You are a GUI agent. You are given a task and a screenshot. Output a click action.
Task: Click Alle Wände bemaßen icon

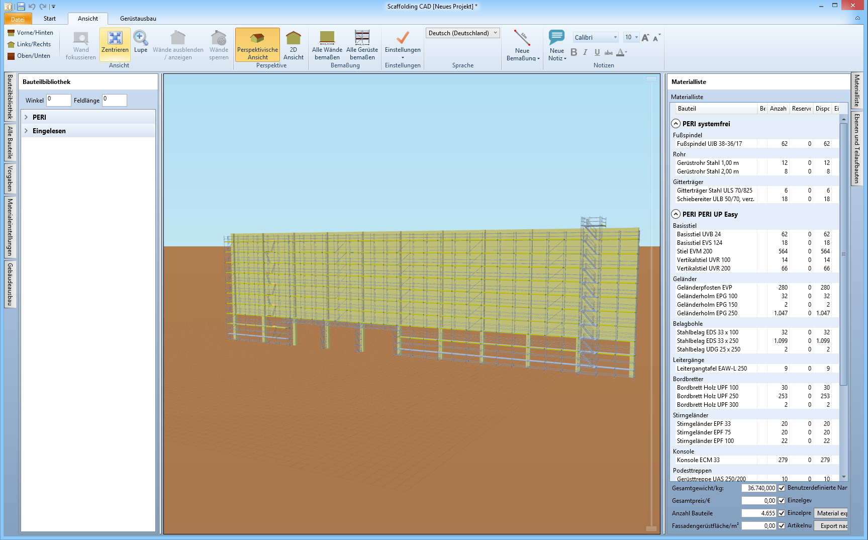point(327,39)
